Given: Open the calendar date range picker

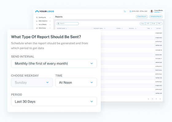Looking at the screenshot, I should point(139,11).
